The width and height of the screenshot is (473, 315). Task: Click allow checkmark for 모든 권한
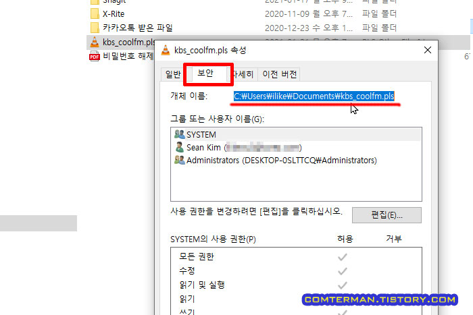click(343, 257)
